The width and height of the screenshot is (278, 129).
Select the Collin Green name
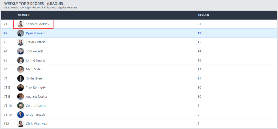(35, 78)
